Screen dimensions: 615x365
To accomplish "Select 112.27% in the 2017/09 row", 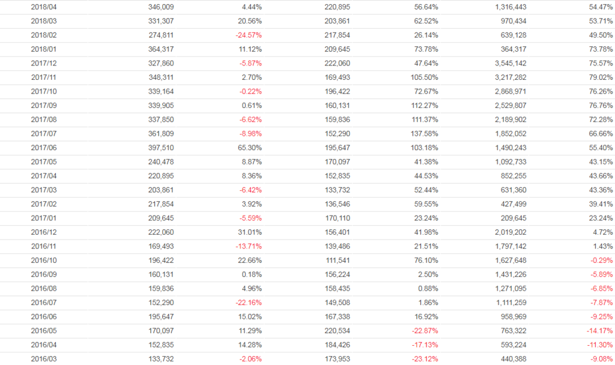I will [424, 105].
